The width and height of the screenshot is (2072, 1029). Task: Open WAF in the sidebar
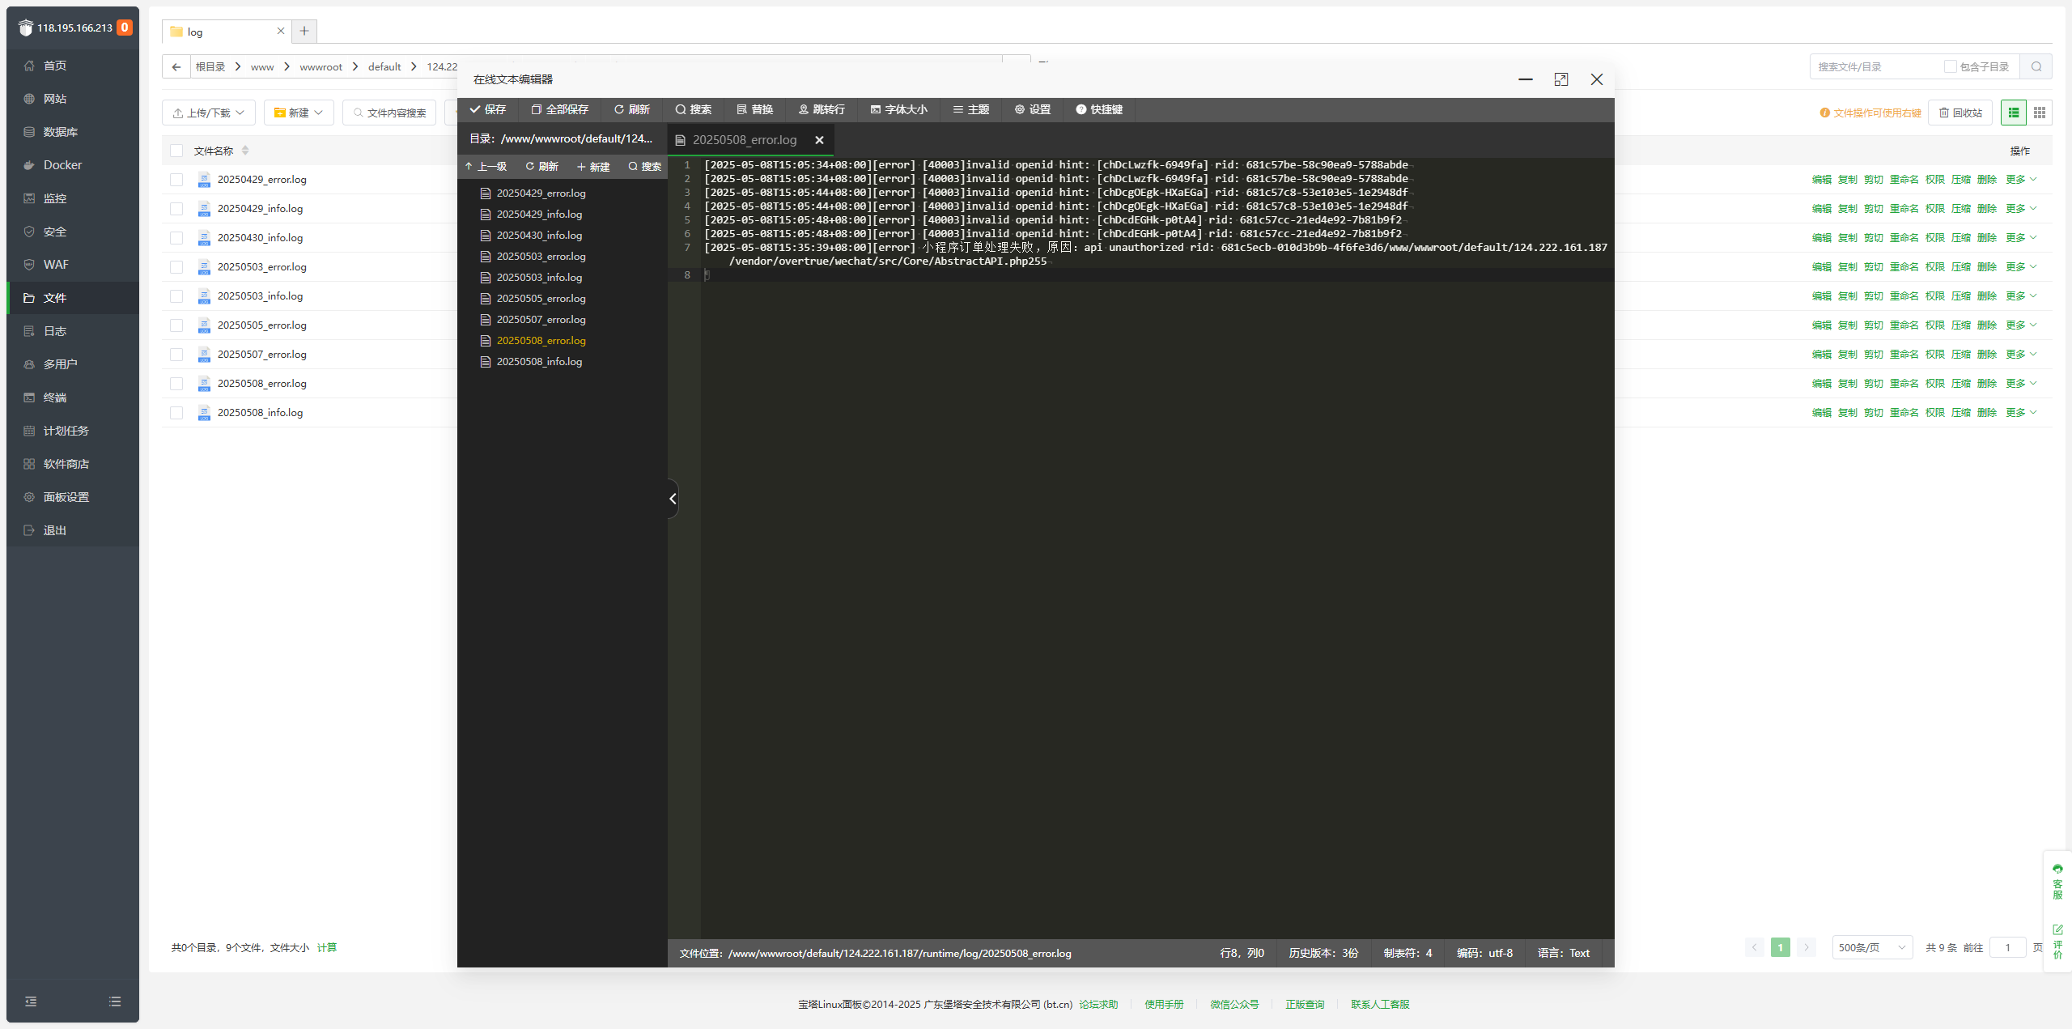(73, 265)
